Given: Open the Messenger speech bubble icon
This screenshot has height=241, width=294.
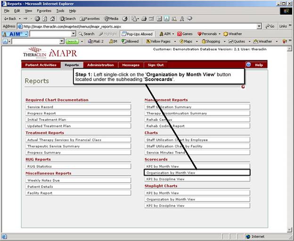Looking at the screenshot, I should tap(189, 18).
